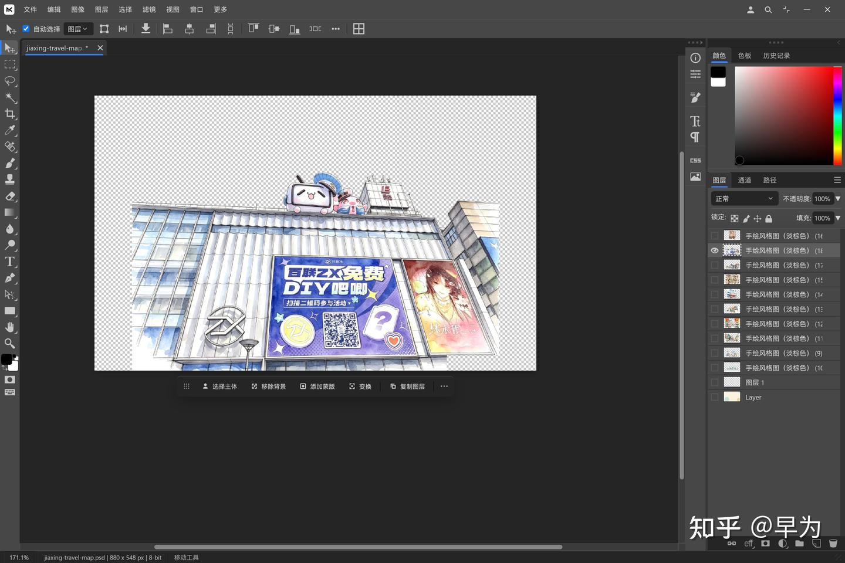Screen dimensions: 845x563
Task: Select the Zoom magnifier tool
Action: point(10,344)
